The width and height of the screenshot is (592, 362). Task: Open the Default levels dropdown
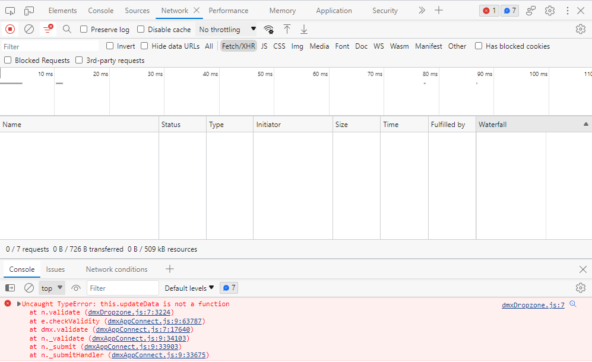tap(189, 288)
